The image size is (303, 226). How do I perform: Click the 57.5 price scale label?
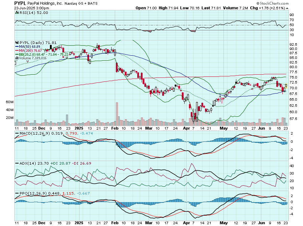(x=293, y=119)
